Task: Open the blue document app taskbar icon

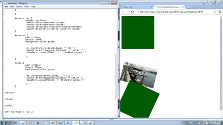Action: [x=68, y=123]
